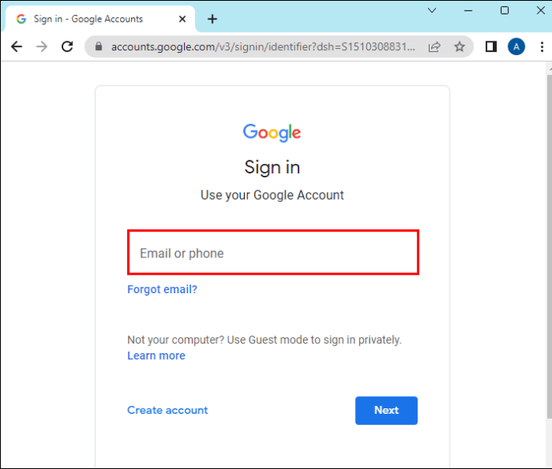
Task: Close the Sign in - Google Accounts tab
Action: click(x=182, y=19)
